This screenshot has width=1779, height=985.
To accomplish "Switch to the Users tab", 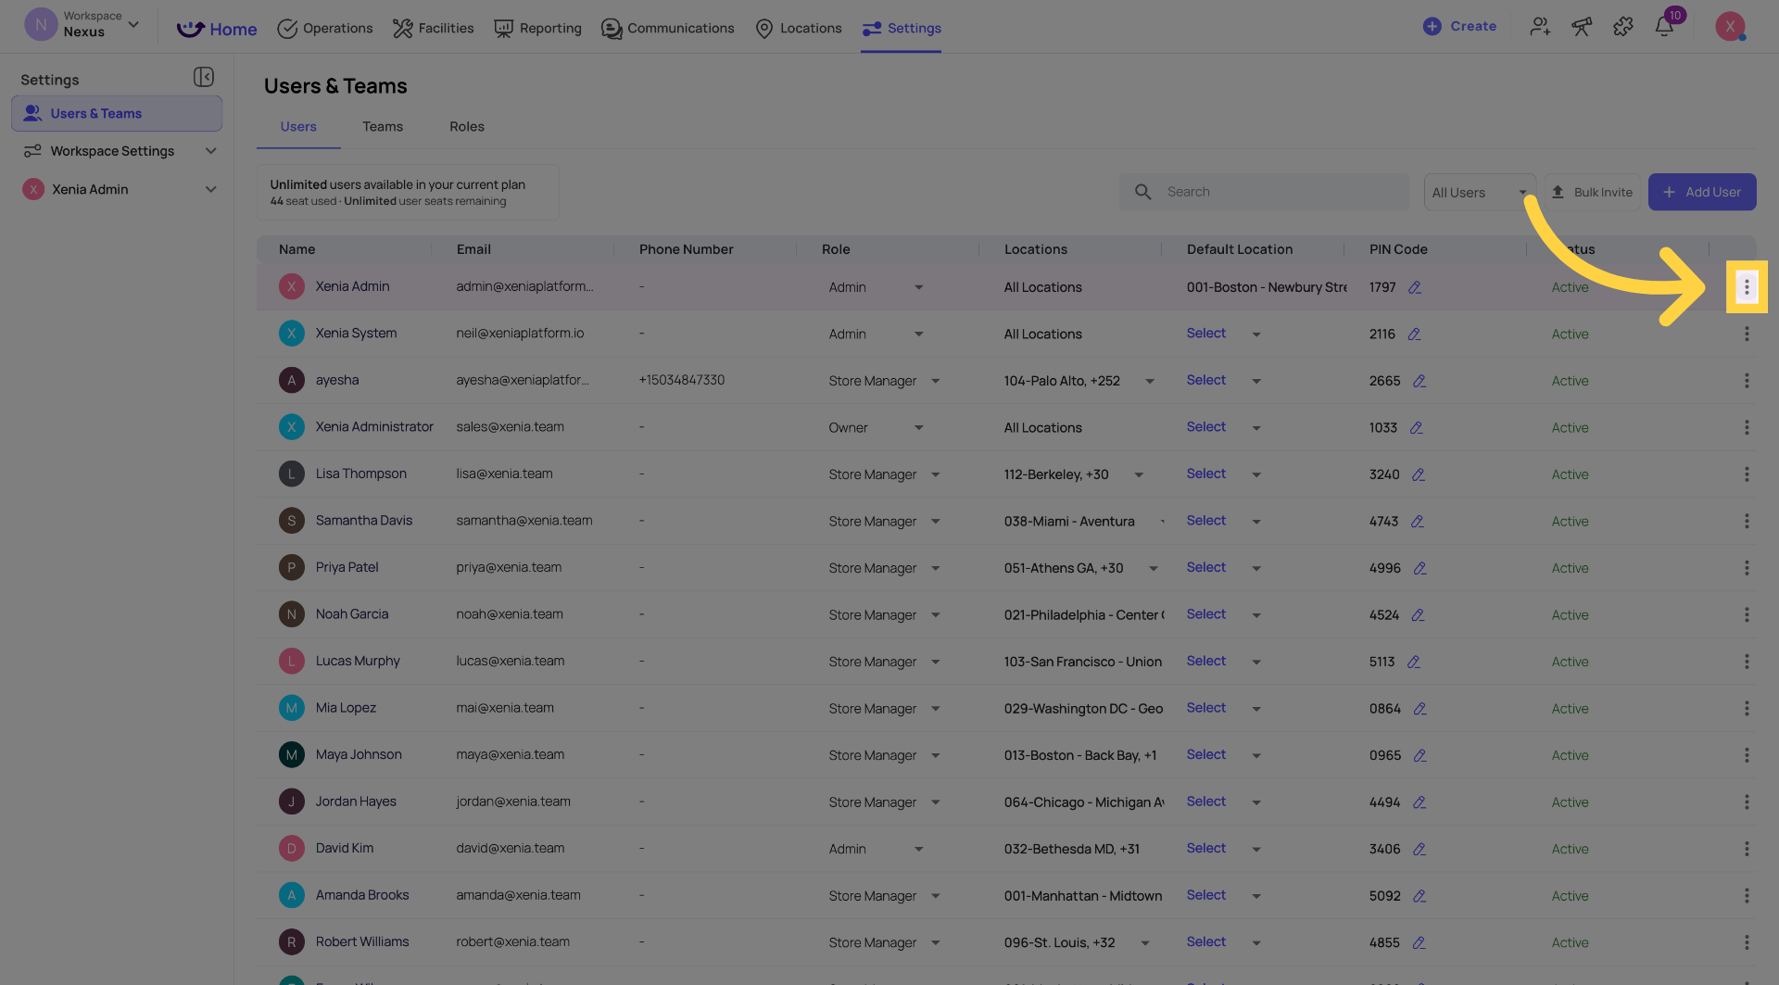I will (x=298, y=127).
